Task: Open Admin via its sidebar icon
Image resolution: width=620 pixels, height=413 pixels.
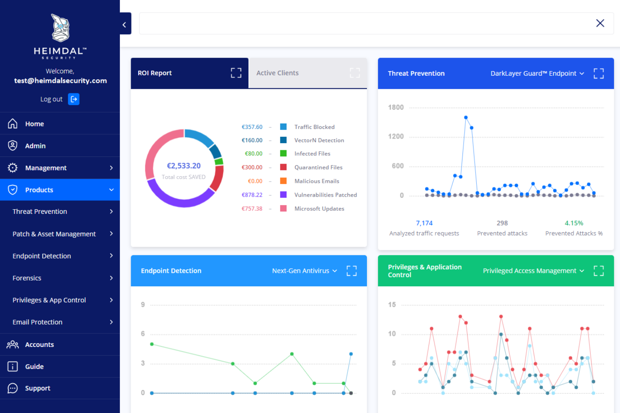Action: [13, 145]
